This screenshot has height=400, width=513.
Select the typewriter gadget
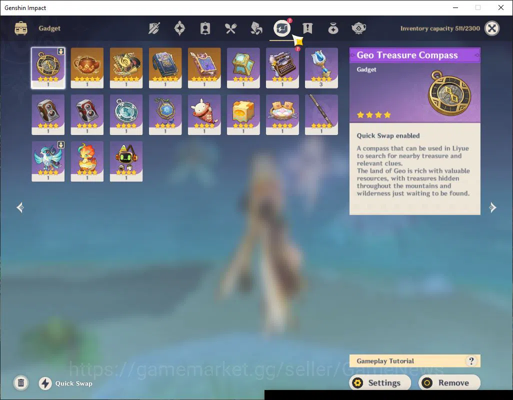click(282, 68)
